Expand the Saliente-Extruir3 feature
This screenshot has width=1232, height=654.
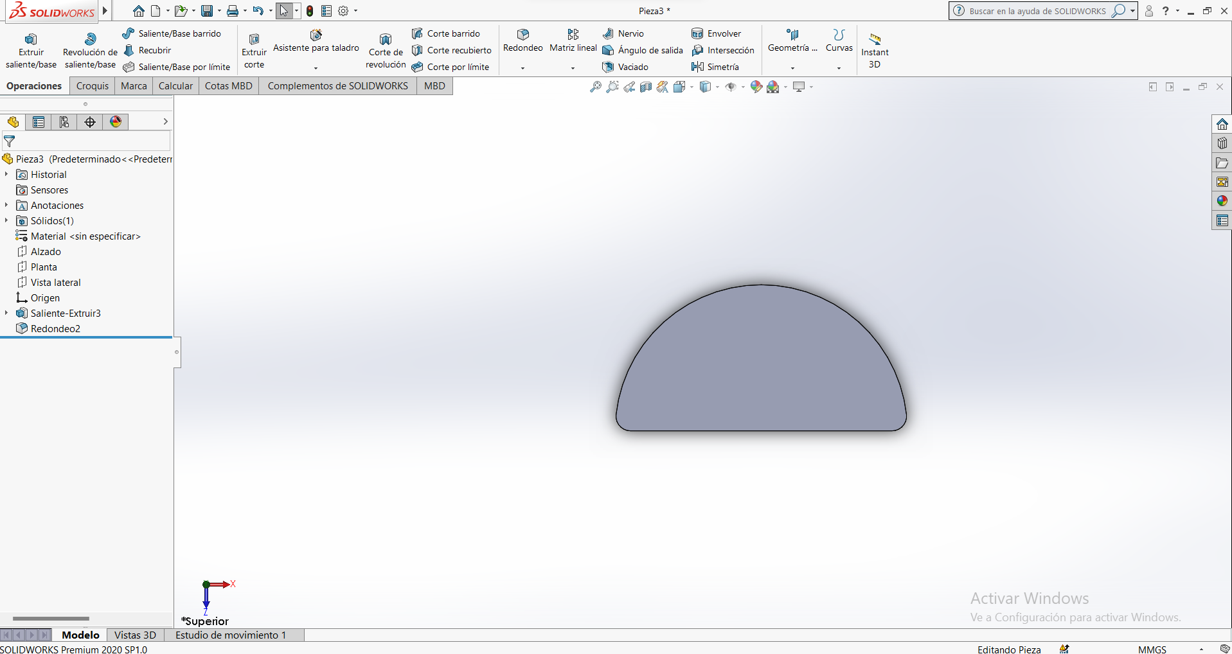point(6,313)
